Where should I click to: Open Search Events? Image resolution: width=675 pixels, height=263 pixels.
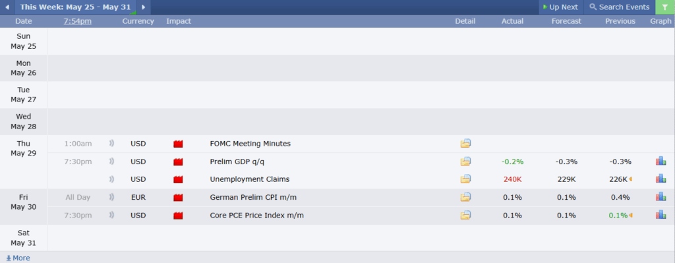619,7
